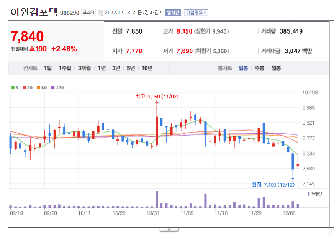Click the red 20-day moving average legend
The image size is (334, 236).
[28, 88]
